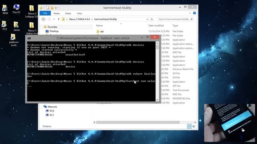Click the PROPERTIES File type row

pos(181,99)
